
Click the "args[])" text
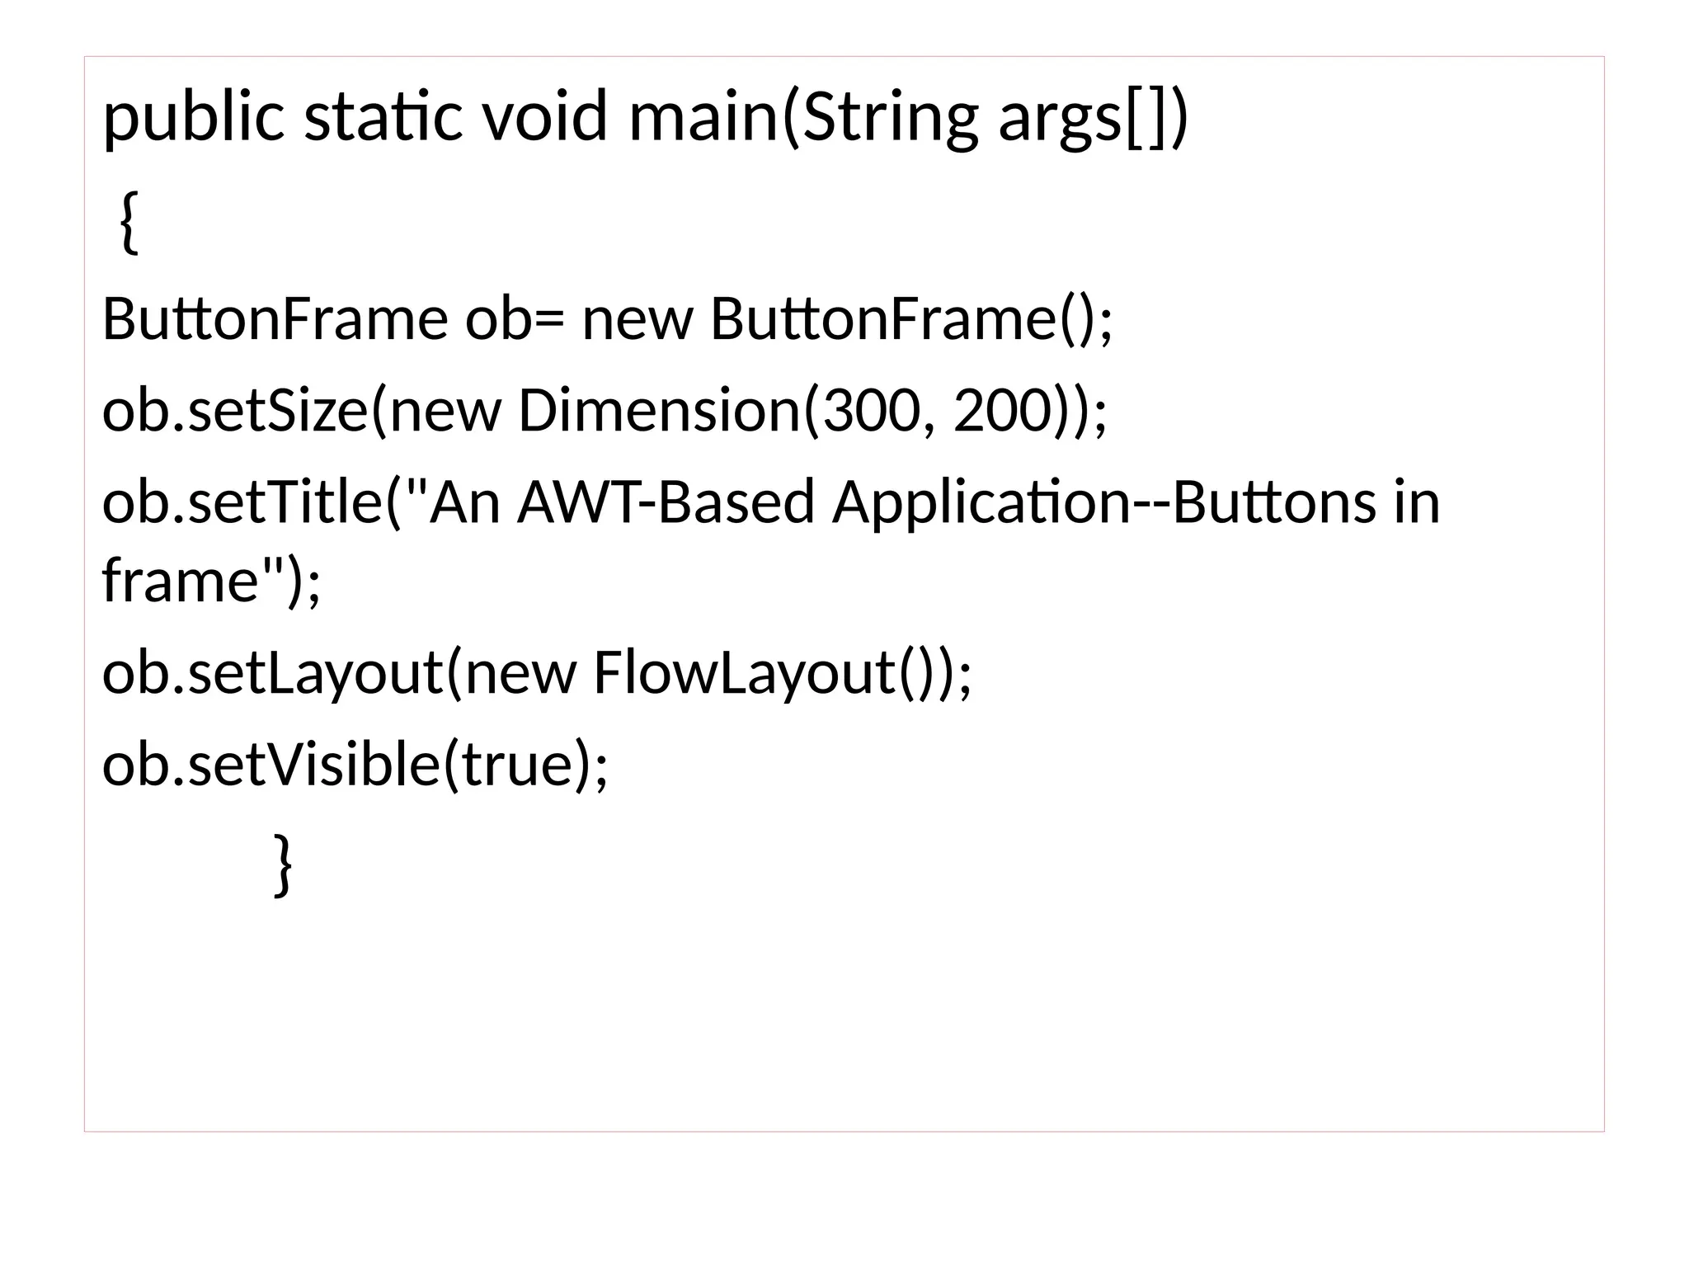pos(1093,117)
